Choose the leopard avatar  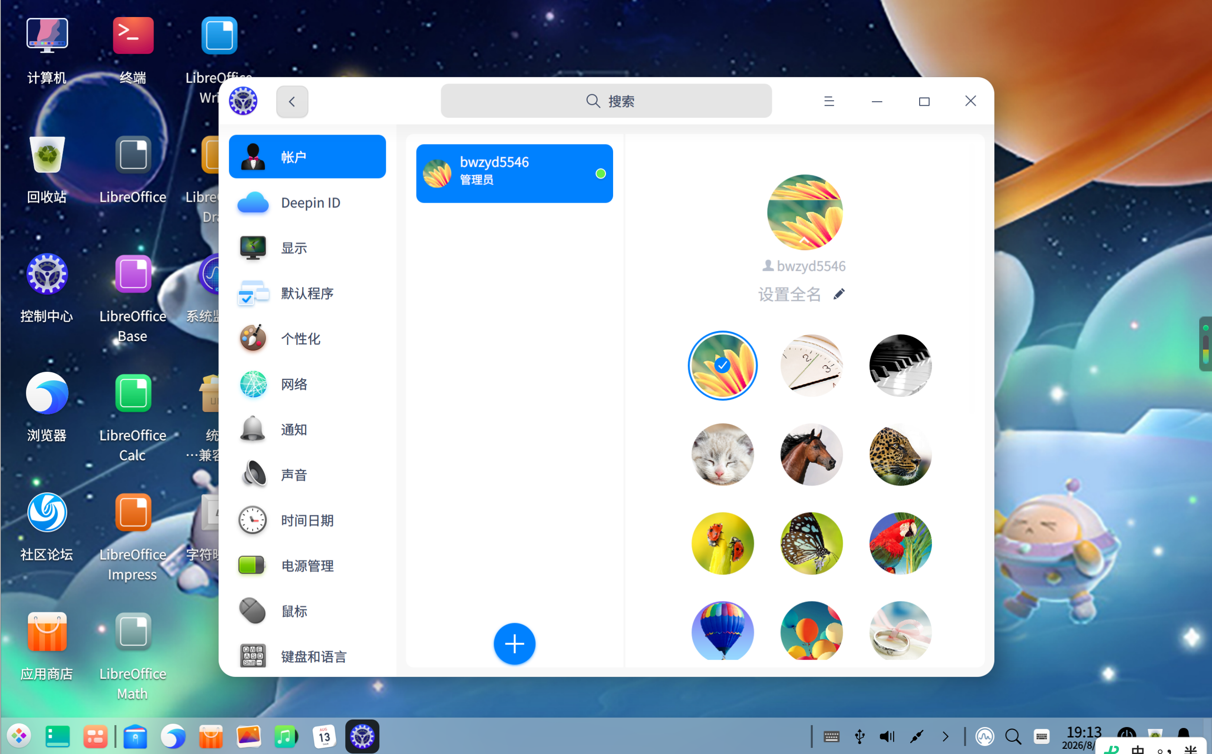[x=900, y=454]
